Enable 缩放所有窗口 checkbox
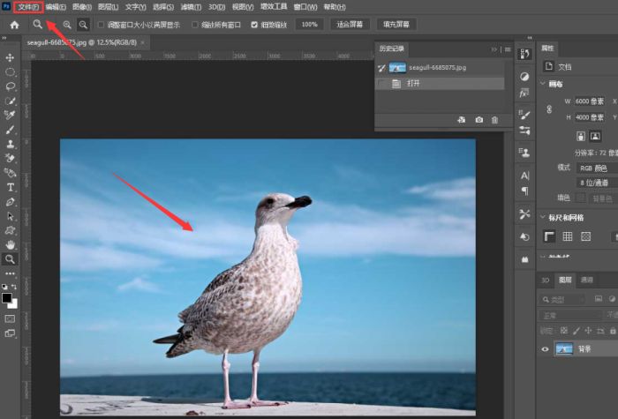 pos(194,25)
